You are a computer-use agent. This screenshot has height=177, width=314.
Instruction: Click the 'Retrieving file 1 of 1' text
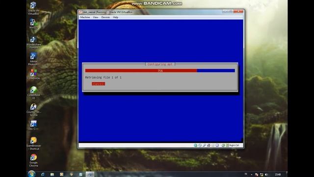click(x=103, y=77)
